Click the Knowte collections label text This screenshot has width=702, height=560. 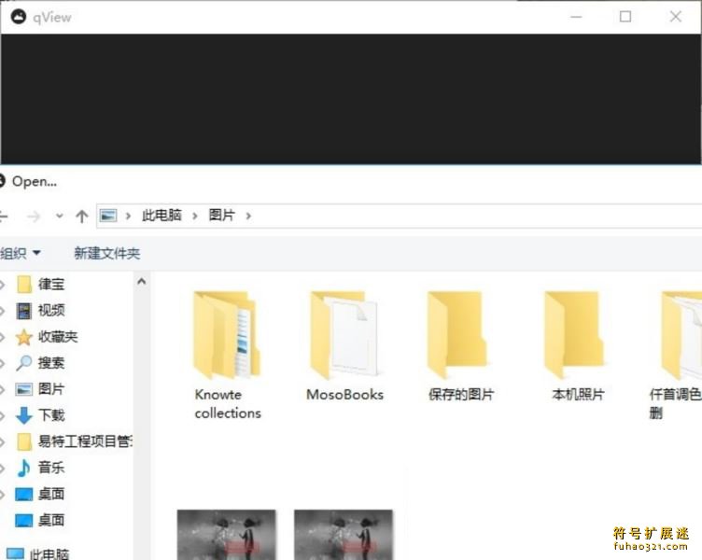pyautogui.click(x=228, y=404)
